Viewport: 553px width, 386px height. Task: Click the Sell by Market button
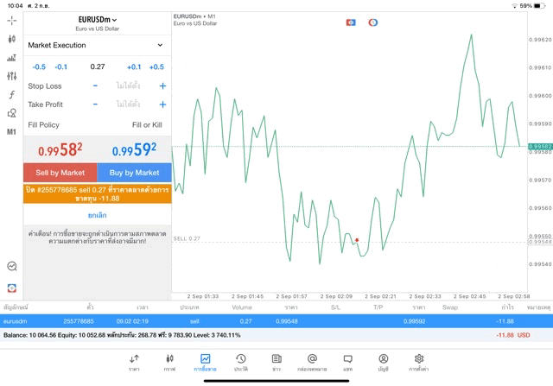pos(60,173)
